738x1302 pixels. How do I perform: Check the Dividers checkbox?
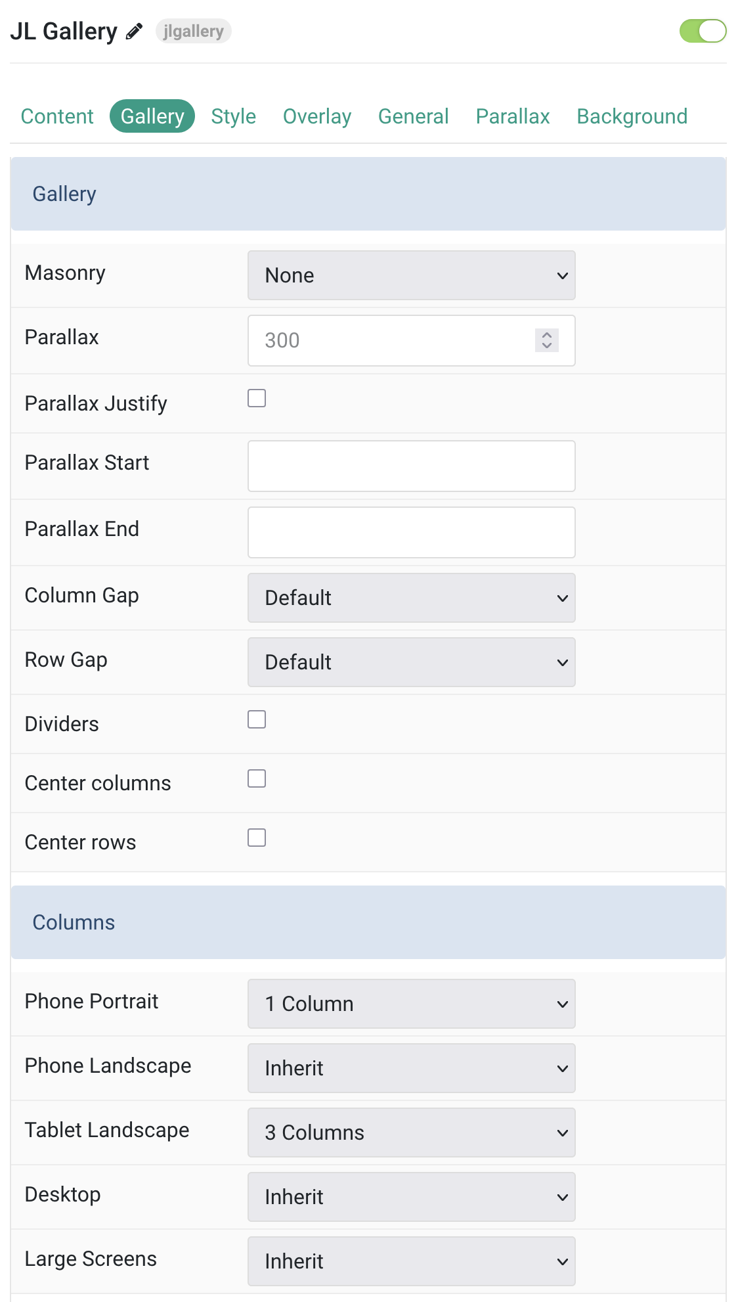[x=257, y=719]
